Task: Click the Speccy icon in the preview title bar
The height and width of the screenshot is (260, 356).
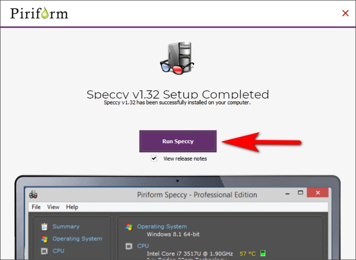Action: [x=33, y=194]
